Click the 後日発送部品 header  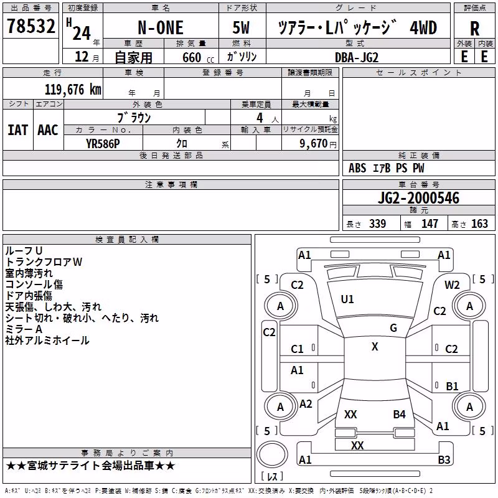(x=171, y=155)
